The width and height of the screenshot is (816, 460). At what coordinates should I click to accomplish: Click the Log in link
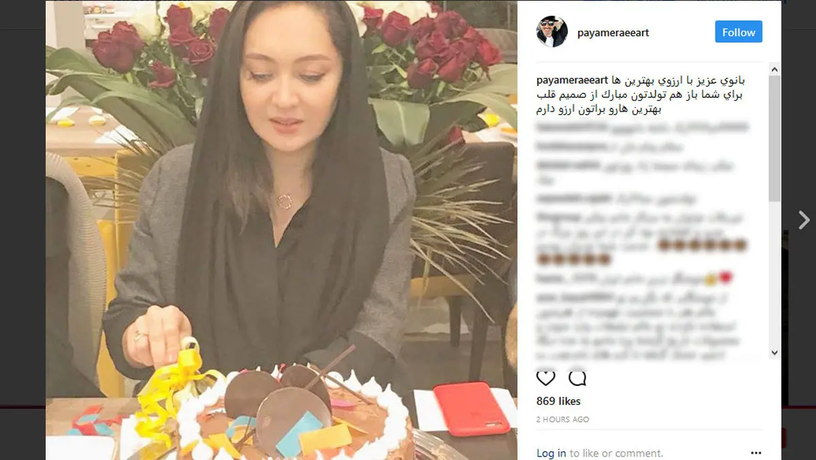[x=551, y=453]
